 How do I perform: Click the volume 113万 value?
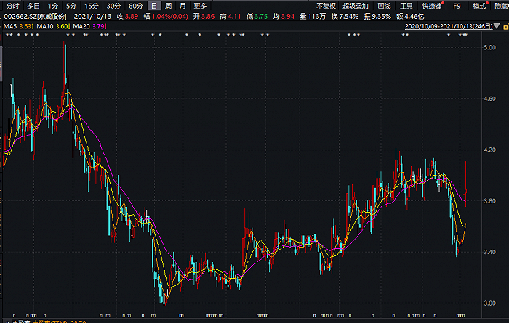point(317,17)
